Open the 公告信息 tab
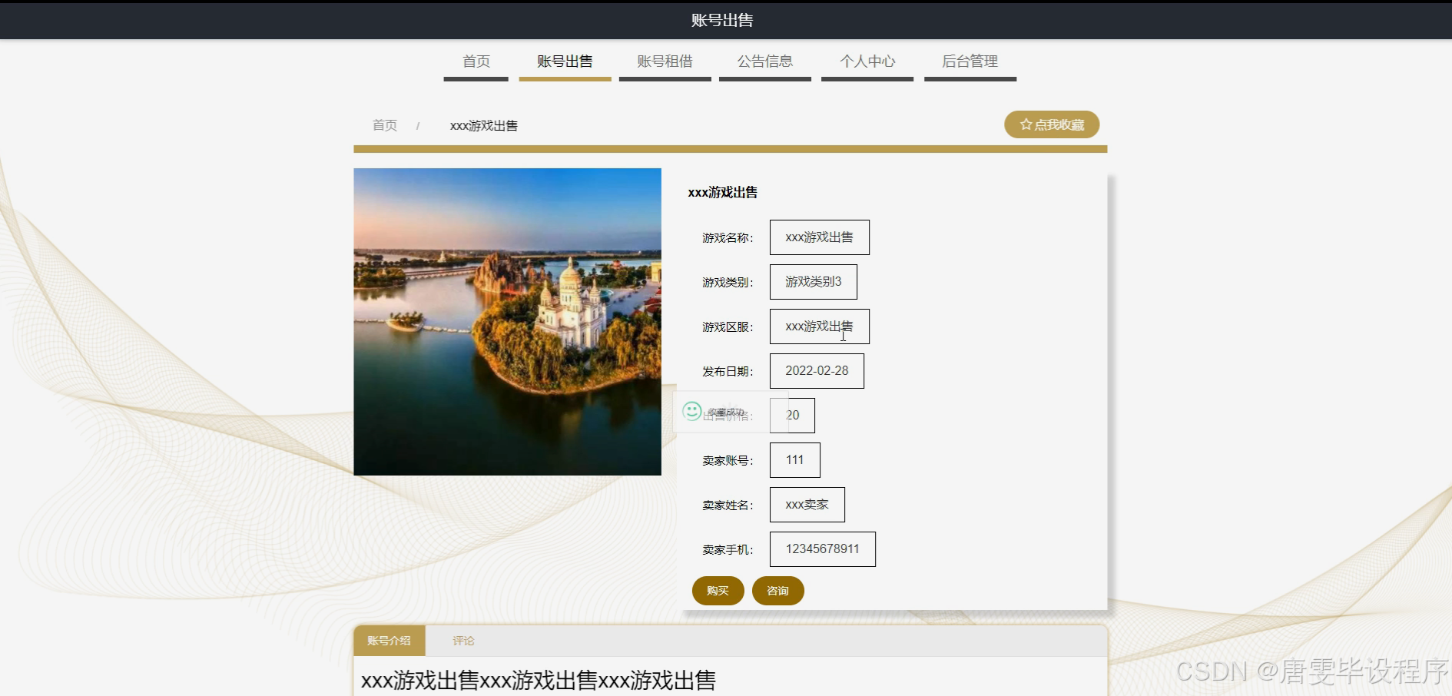Image resolution: width=1452 pixels, height=696 pixels. tap(765, 61)
